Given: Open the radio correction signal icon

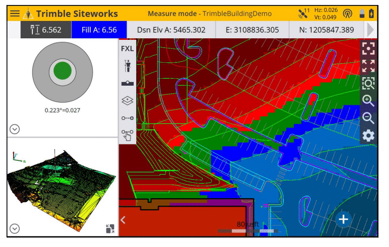Looking at the screenshot, I should [348, 13].
